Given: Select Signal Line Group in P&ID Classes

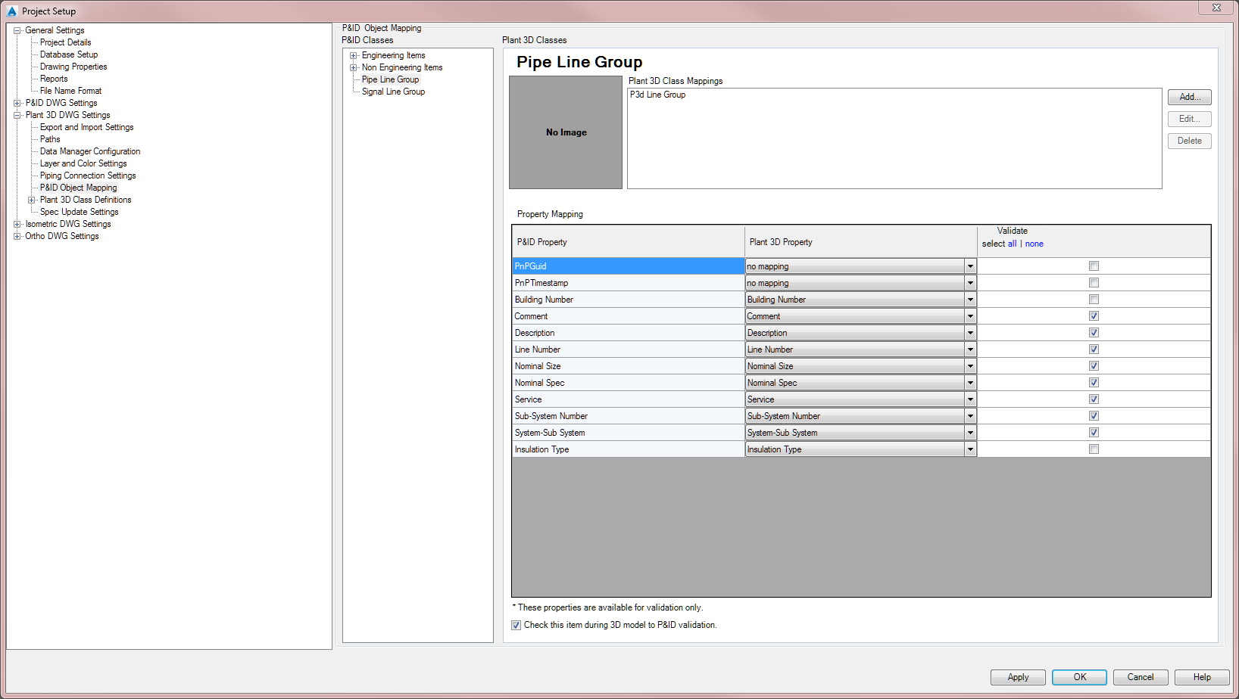Looking at the screenshot, I should coord(392,91).
